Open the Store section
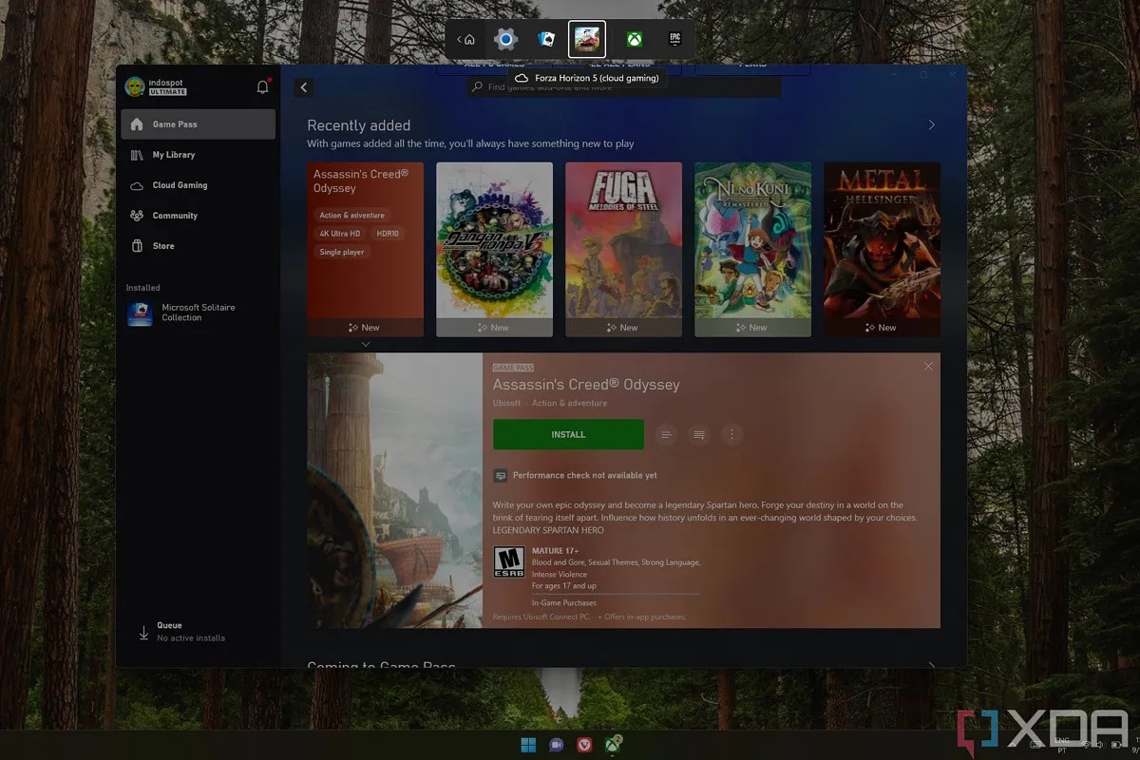1140x760 pixels. click(199, 246)
